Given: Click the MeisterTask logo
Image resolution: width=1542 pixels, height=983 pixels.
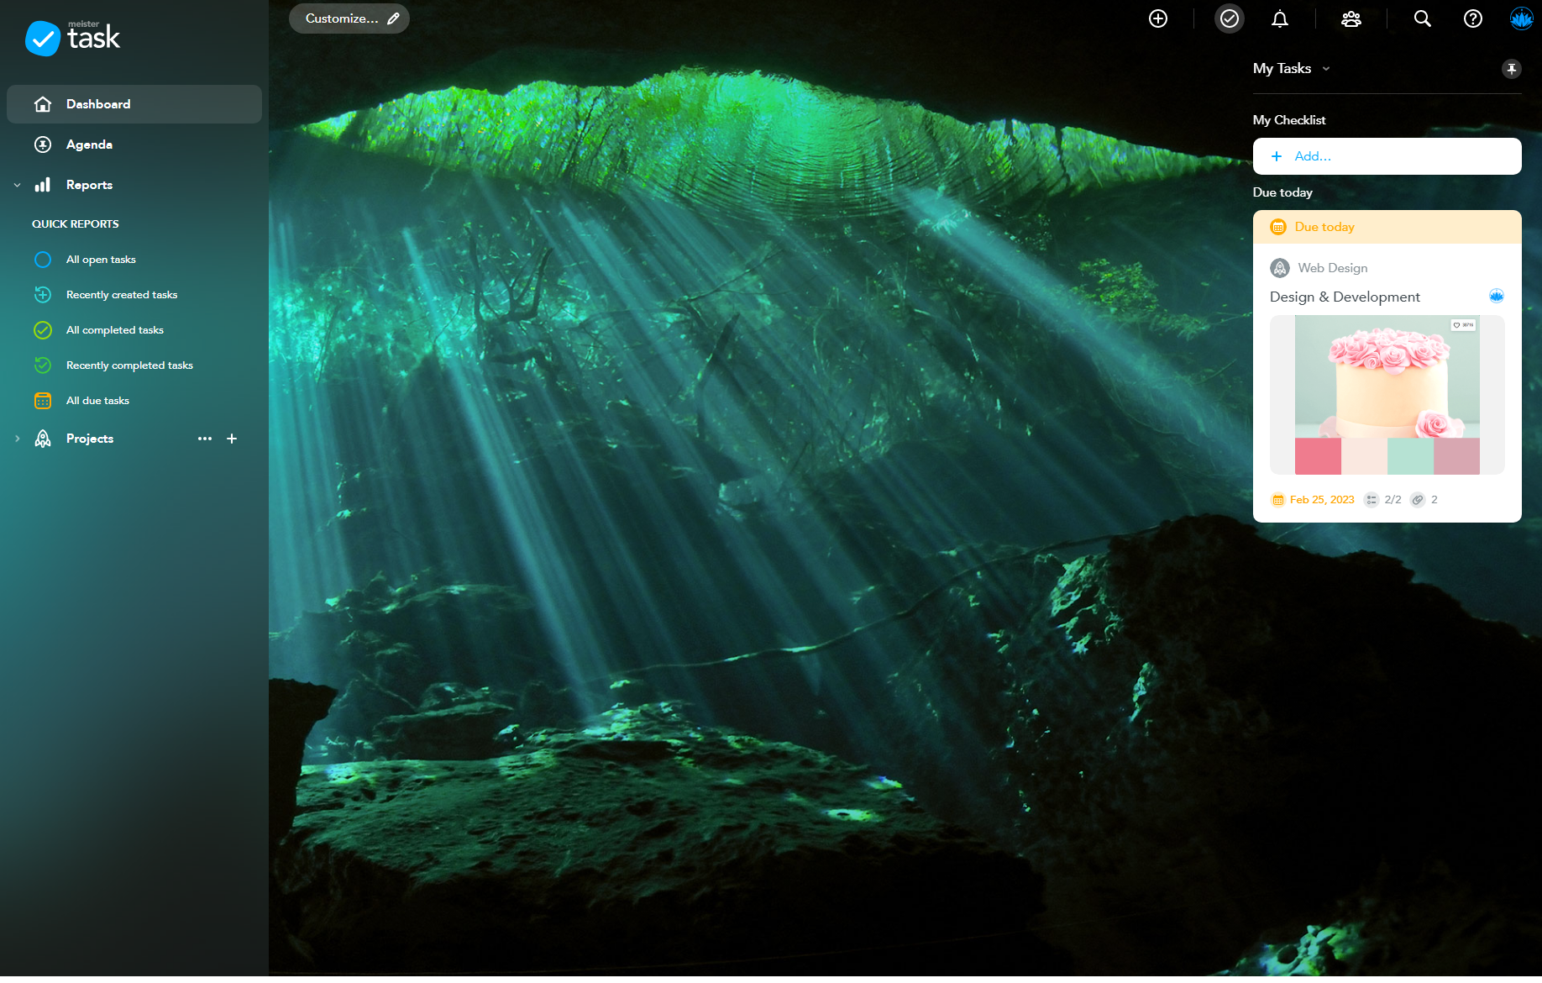Looking at the screenshot, I should [73, 37].
